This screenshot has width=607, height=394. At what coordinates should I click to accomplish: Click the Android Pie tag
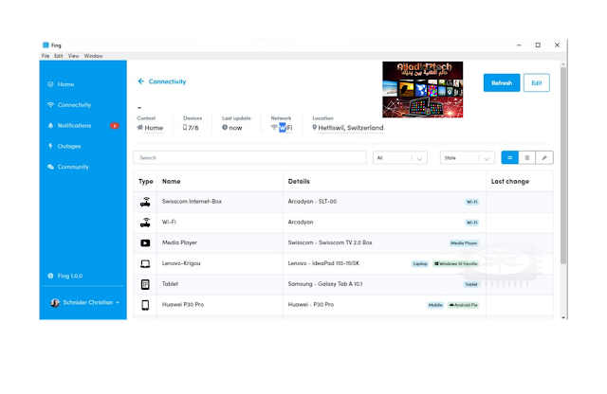point(463,305)
